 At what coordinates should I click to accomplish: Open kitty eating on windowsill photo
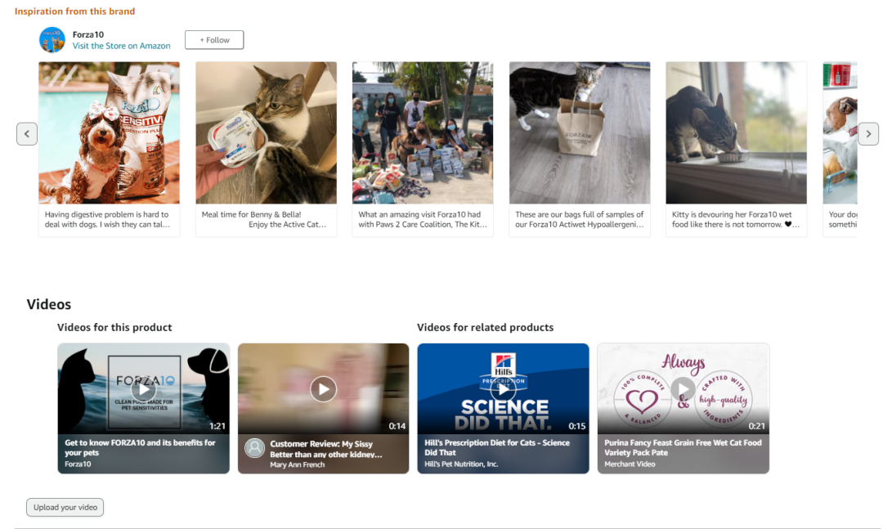pyautogui.click(x=736, y=133)
